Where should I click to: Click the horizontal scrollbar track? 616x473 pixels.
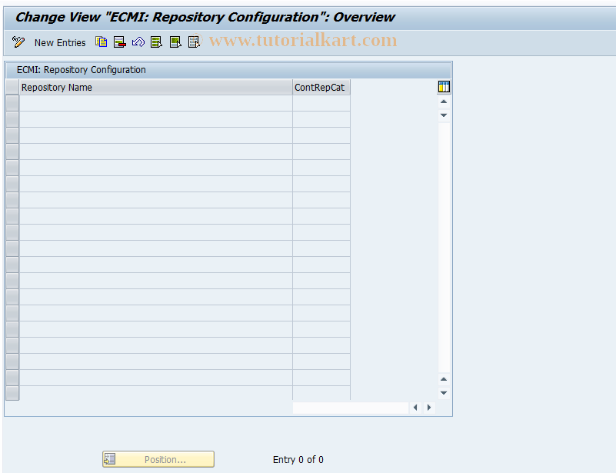tap(351, 408)
